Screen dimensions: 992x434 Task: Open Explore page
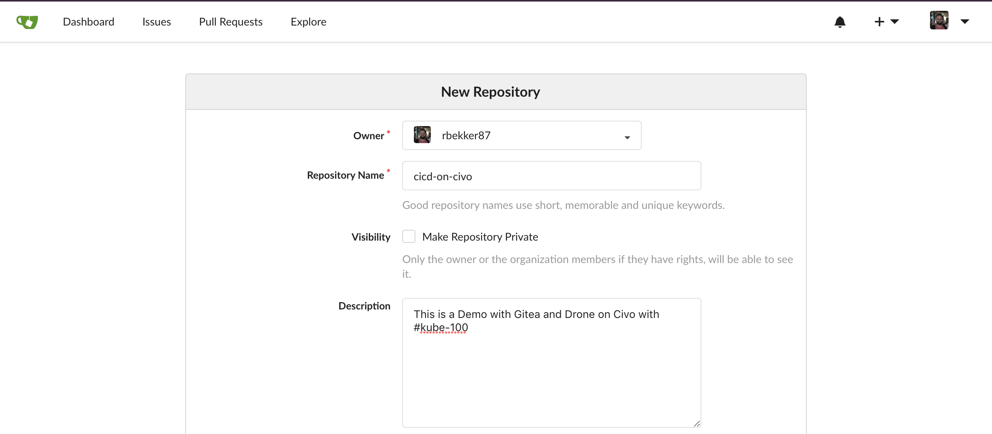tap(308, 22)
